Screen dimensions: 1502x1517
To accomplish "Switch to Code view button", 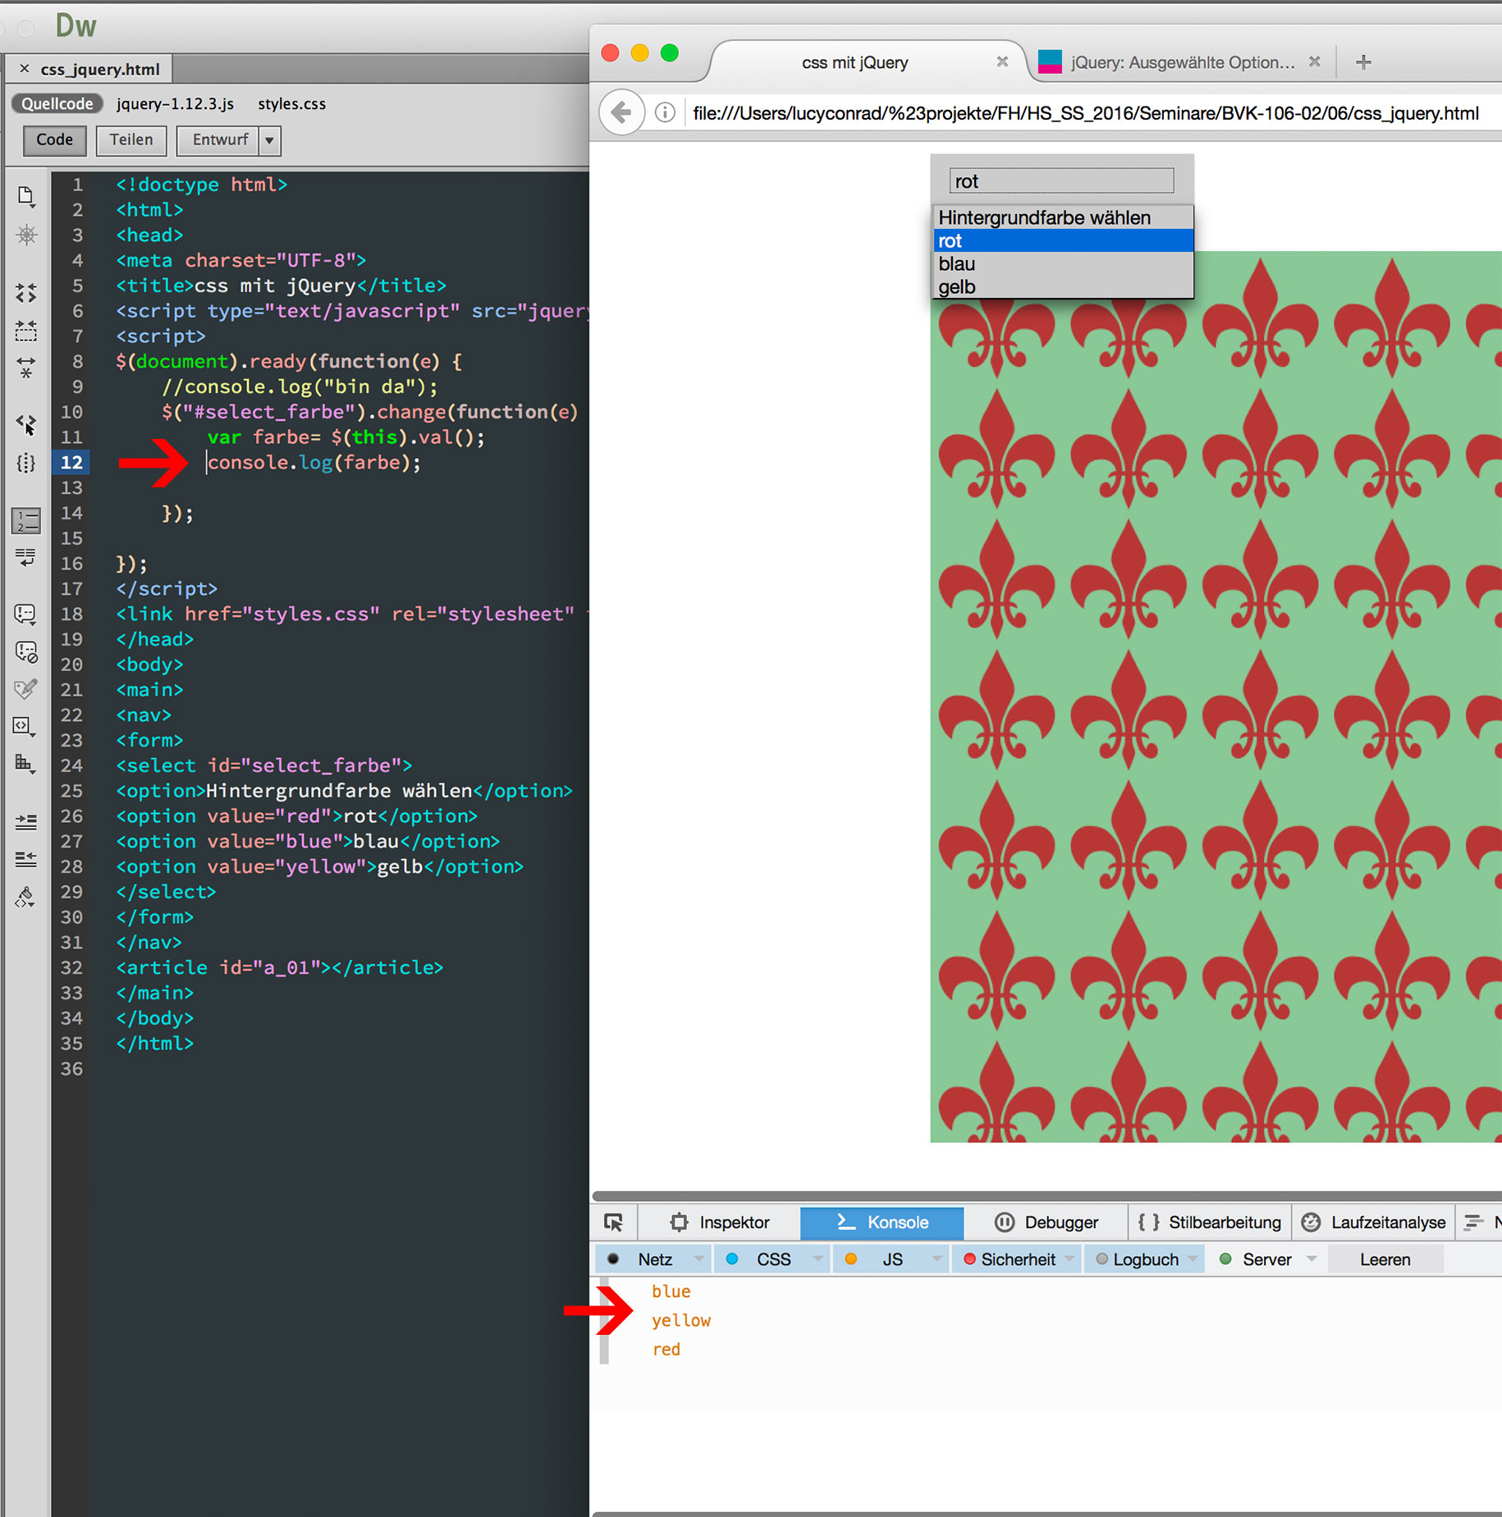I will coord(55,139).
